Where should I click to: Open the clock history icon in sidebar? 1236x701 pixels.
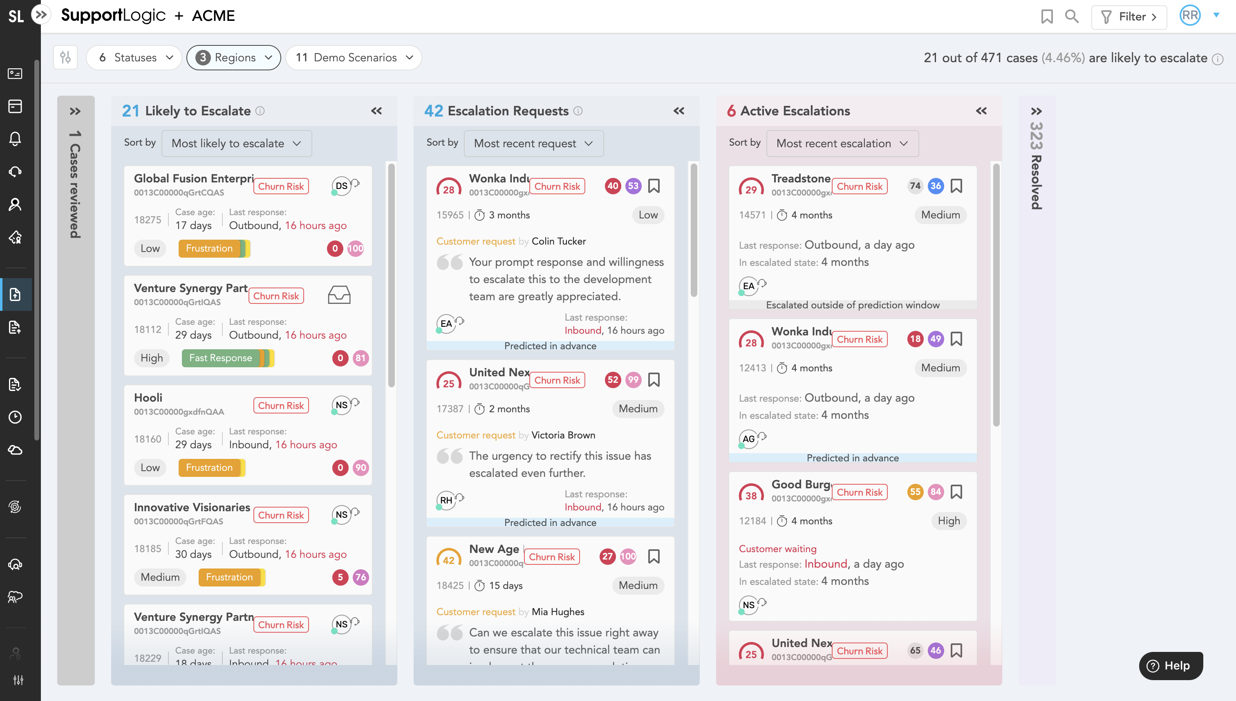(16, 417)
